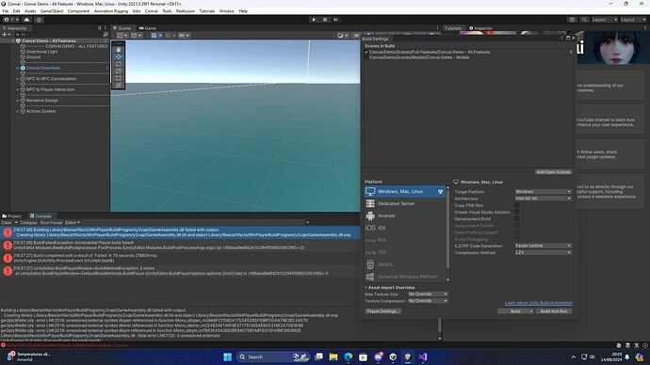This screenshot has width=650, height=365.
Task: Select the Move tool in scene toolbar
Action: (x=119, y=56)
